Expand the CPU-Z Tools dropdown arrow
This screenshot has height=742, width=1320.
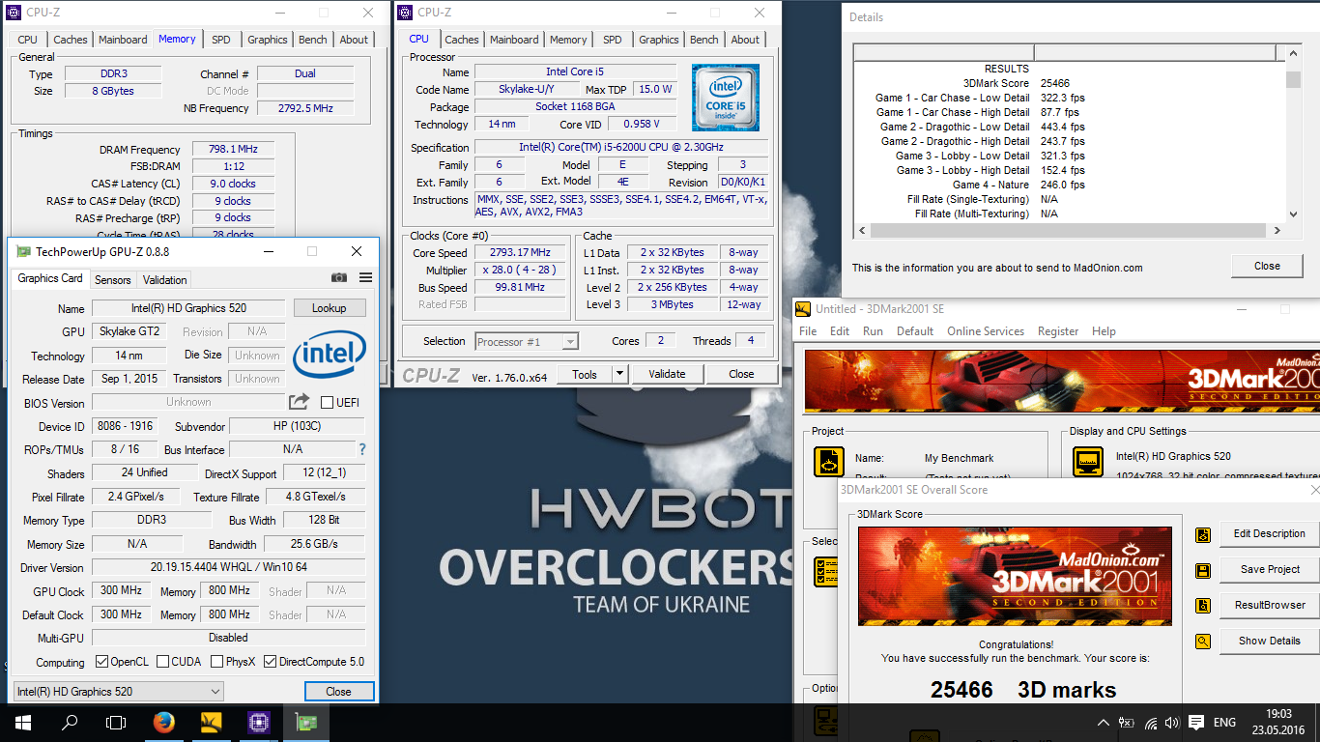coord(618,374)
